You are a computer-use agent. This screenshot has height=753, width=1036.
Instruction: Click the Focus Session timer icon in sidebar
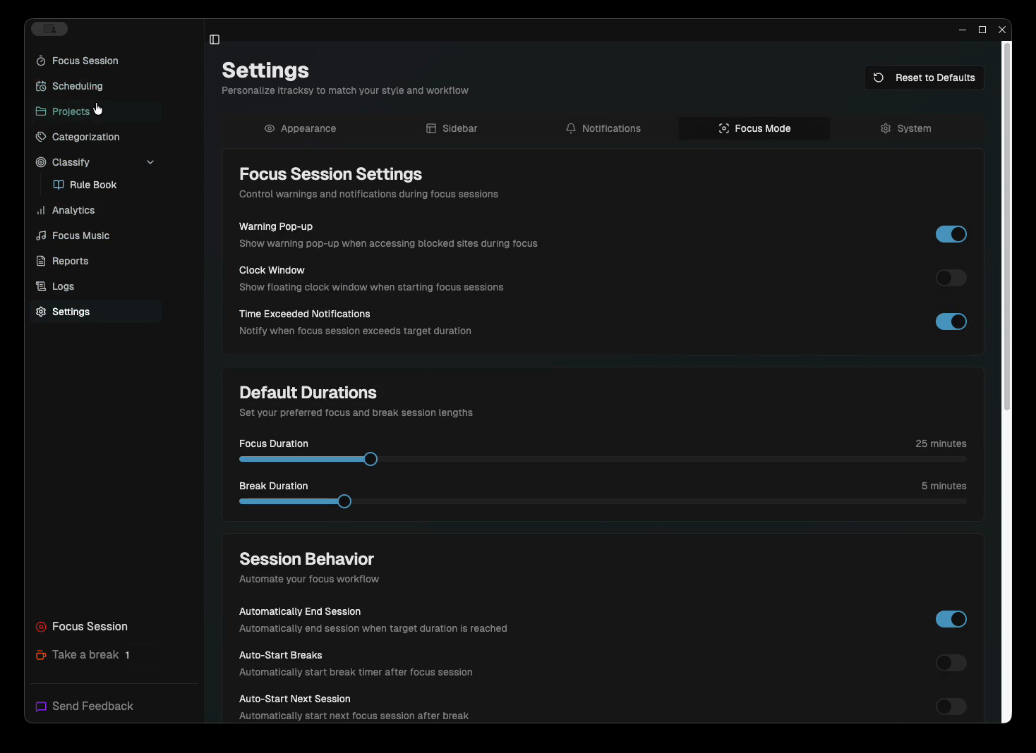coord(41,61)
